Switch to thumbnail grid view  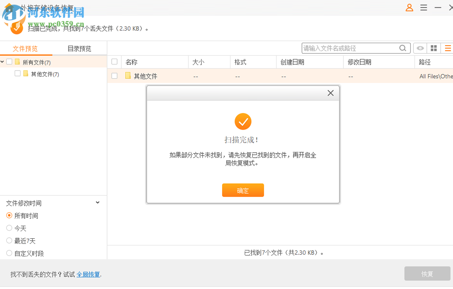click(x=434, y=48)
